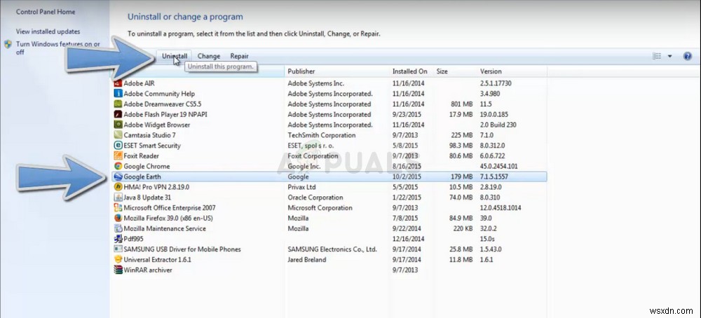Click Uninstall in the toolbar
Screen dimensions: 701x318
tap(175, 56)
